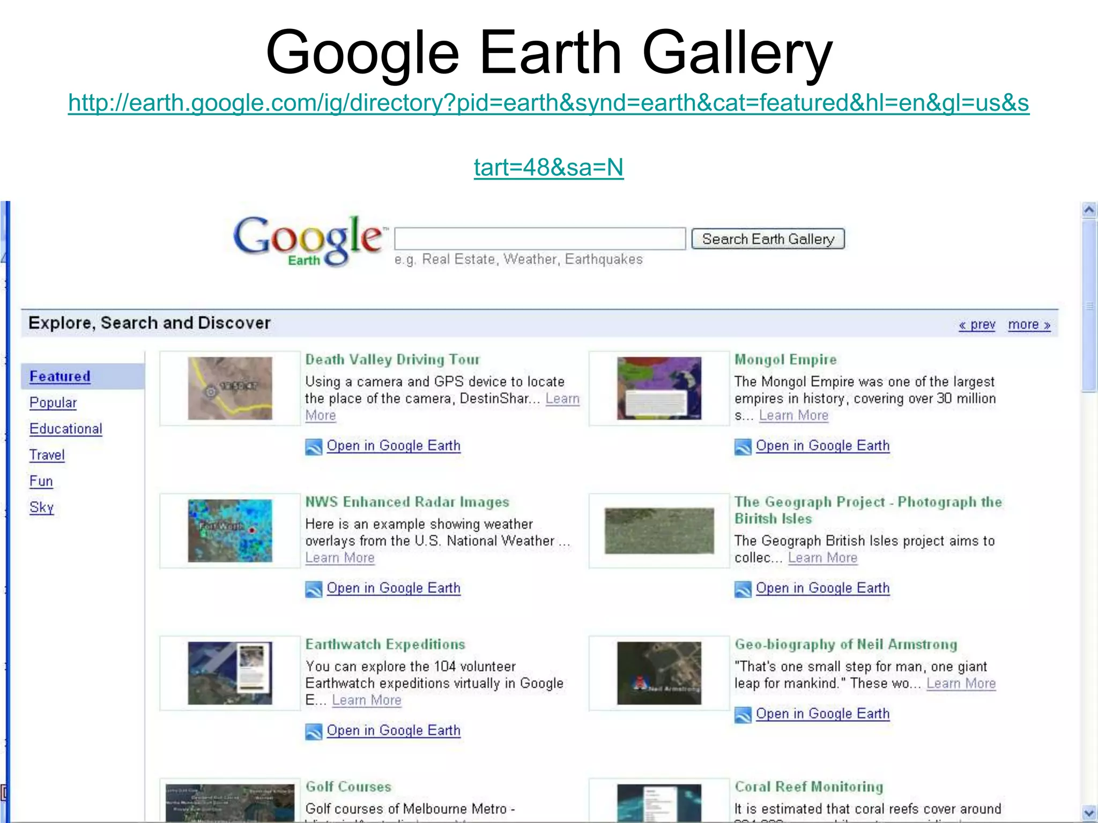Open Mongol Empire in Google Earth
The width and height of the screenshot is (1098, 823).
coord(822,446)
